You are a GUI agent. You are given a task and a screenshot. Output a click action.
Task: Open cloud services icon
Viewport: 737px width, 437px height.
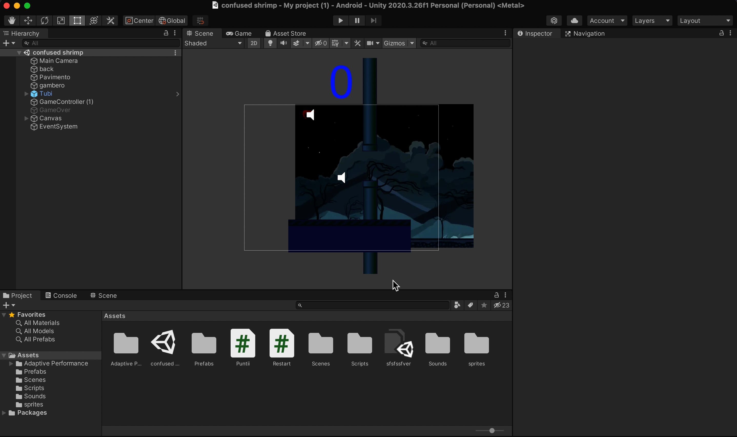[x=574, y=21]
